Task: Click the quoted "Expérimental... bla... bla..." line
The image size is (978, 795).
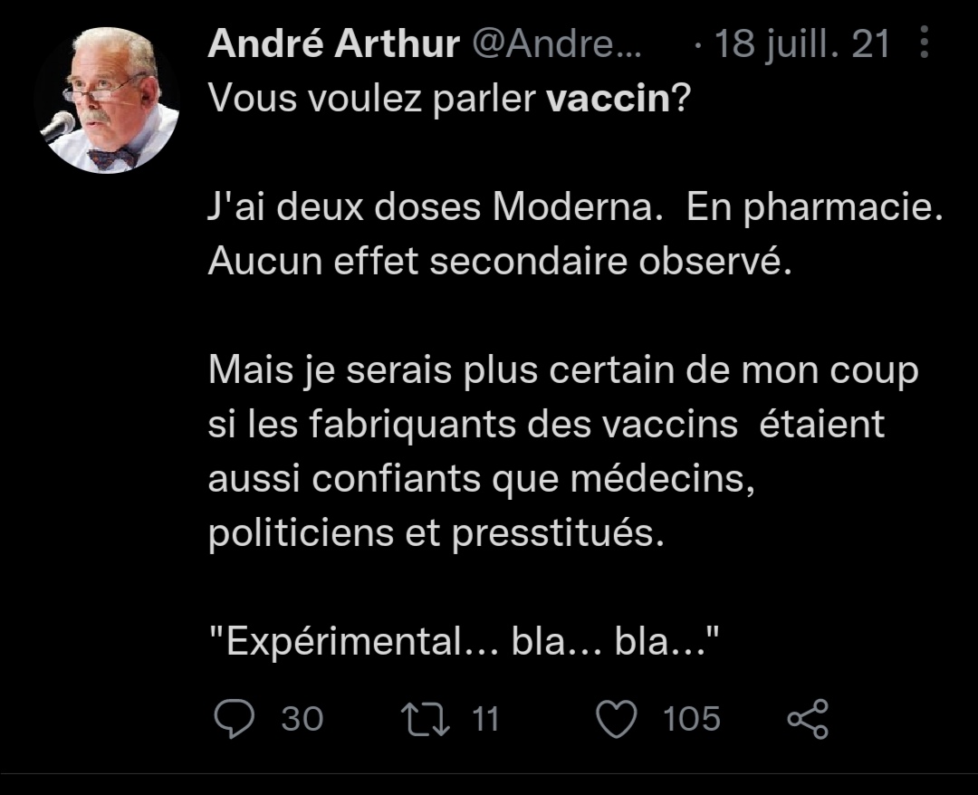Action: point(465,643)
